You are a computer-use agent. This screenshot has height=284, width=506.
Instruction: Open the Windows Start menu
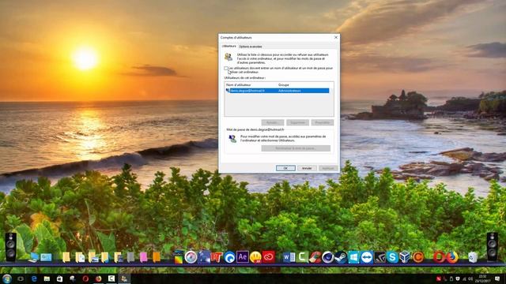(7, 278)
